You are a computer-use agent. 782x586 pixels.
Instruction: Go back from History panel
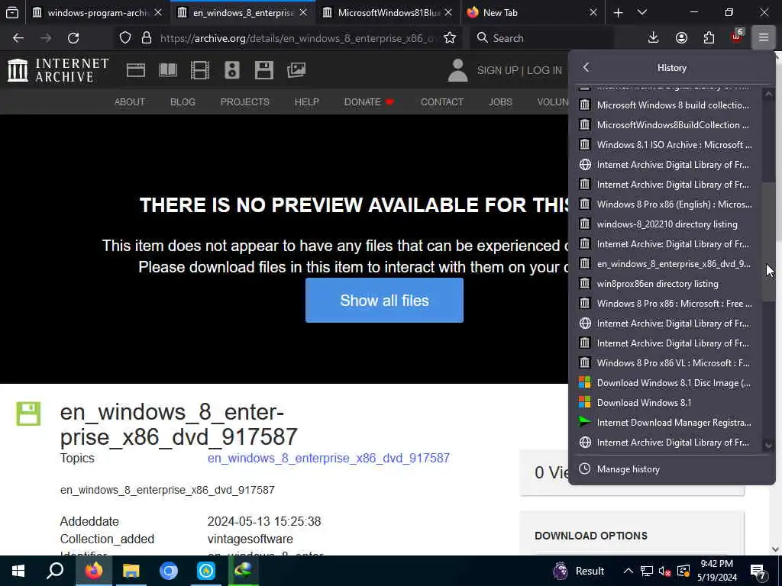point(586,67)
